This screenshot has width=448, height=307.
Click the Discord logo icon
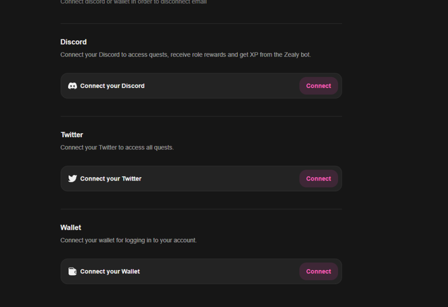[x=73, y=86]
